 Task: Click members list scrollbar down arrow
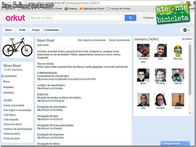pos(190,113)
